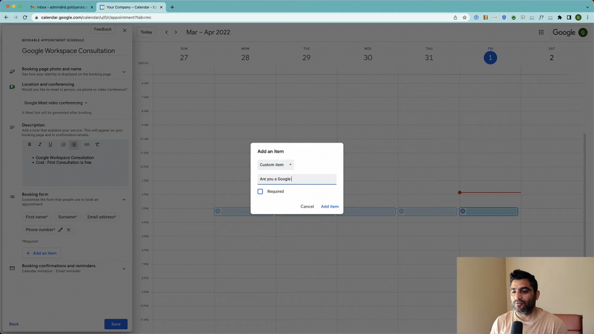Viewport: 594px width, 334px height.
Task: Expand Booking page photo and name
Action: pos(124,72)
